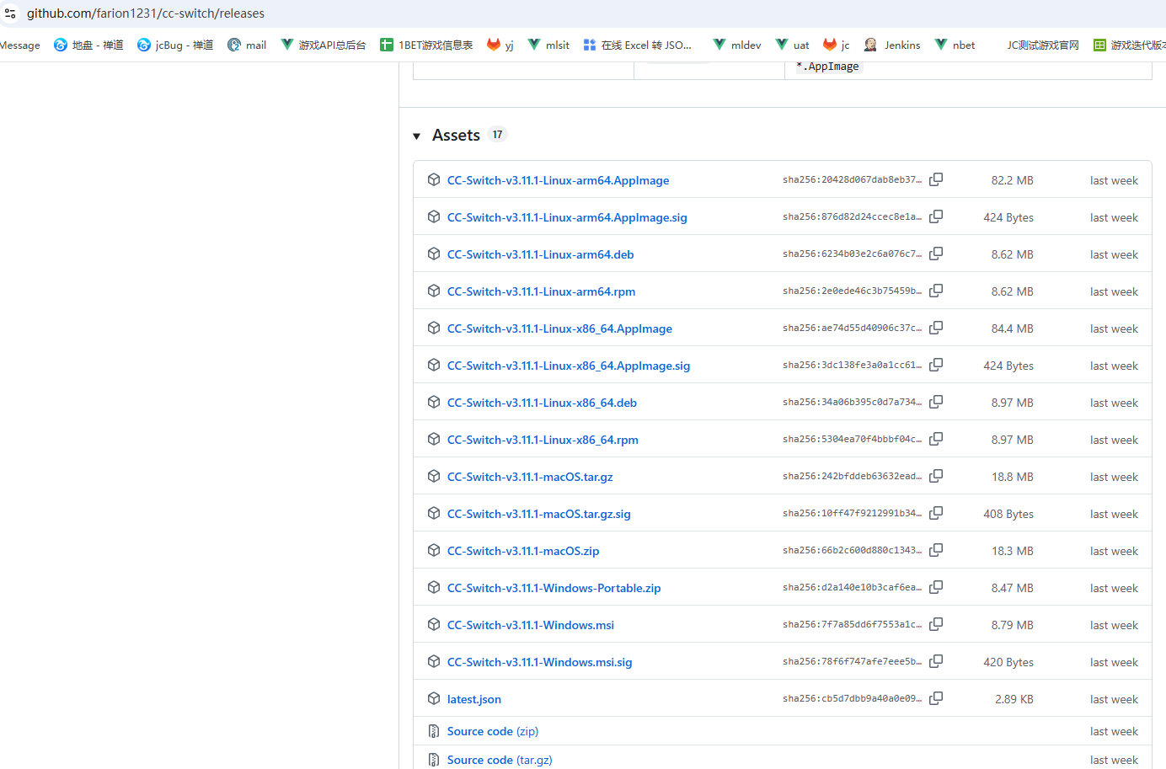The height and width of the screenshot is (769, 1166).
Task: Open the yj GitLab bookmark
Action: [x=500, y=45]
